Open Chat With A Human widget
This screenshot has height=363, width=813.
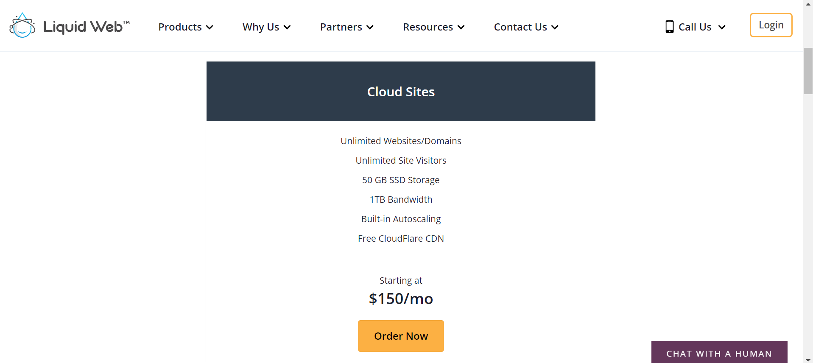point(719,352)
